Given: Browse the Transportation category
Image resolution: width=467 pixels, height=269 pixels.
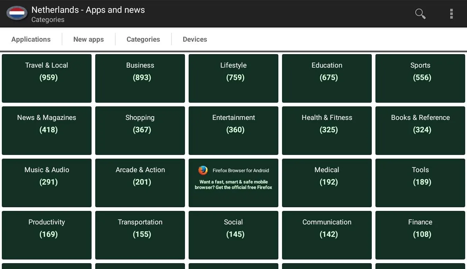Looking at the screenshot, I should pos(140,235).
